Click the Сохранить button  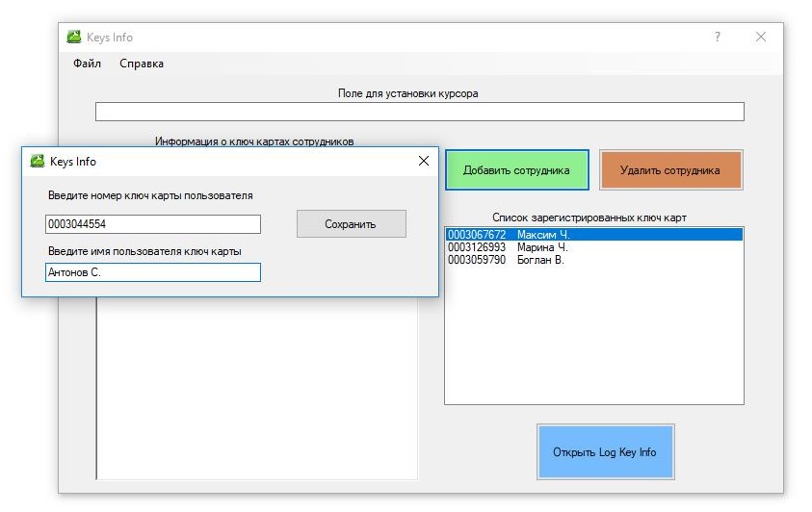[x=352, y=224]
